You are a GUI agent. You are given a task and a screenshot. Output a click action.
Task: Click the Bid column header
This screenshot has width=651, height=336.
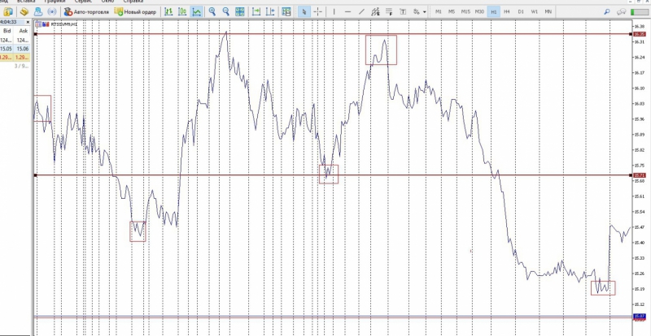pos(7,31)
